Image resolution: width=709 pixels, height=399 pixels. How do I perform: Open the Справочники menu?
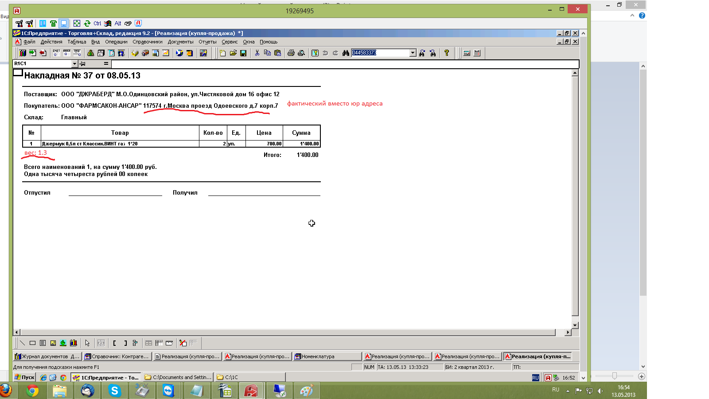147,42
